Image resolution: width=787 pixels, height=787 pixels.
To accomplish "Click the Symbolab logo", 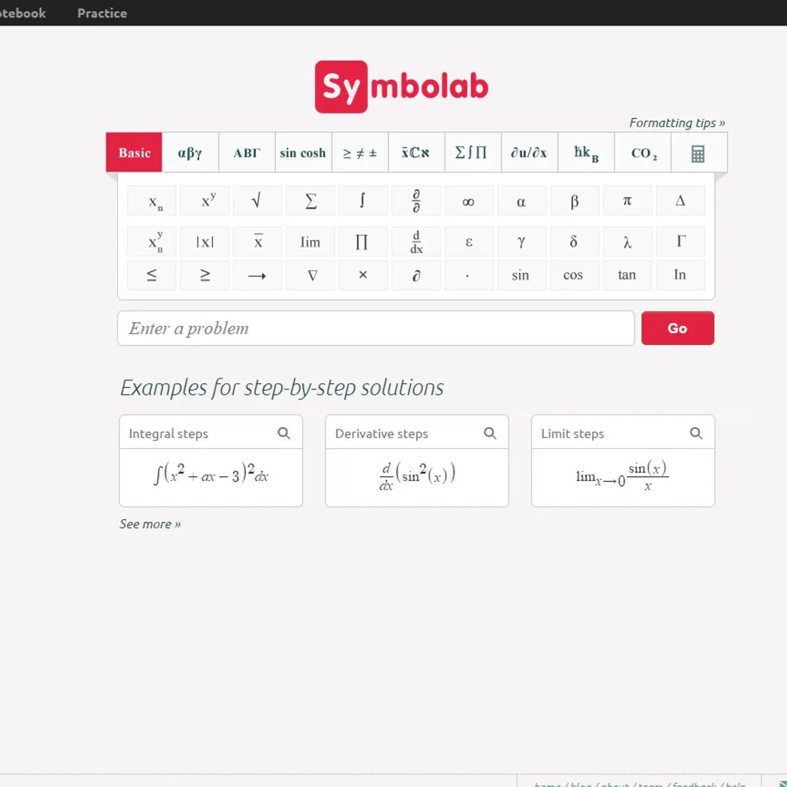I will tap(401, 87).
